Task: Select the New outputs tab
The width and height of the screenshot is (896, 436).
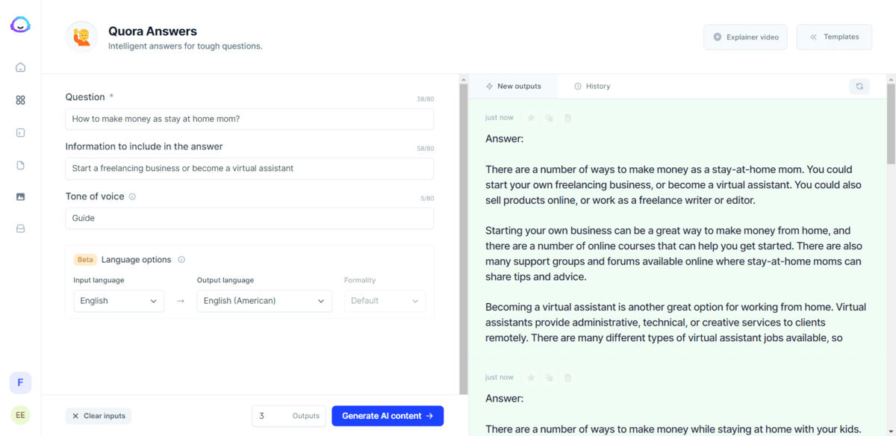Action: (x=514, y=86)
